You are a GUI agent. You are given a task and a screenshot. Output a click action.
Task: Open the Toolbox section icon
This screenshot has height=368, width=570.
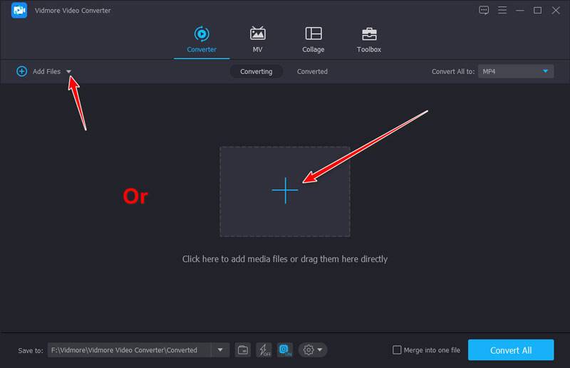pyautogui.click(x=368, y=34)
